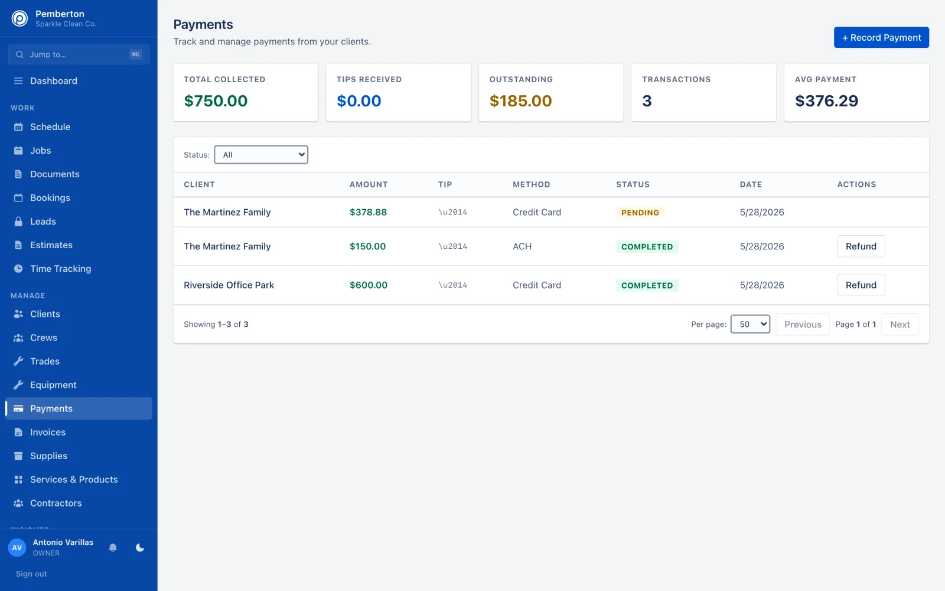Click the Avg Payment $376.29 card

pyautogui.click(x=856, y=93)
